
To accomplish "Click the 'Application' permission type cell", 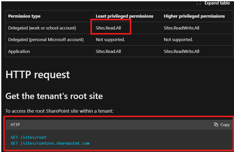I will [x=19, y=51].
